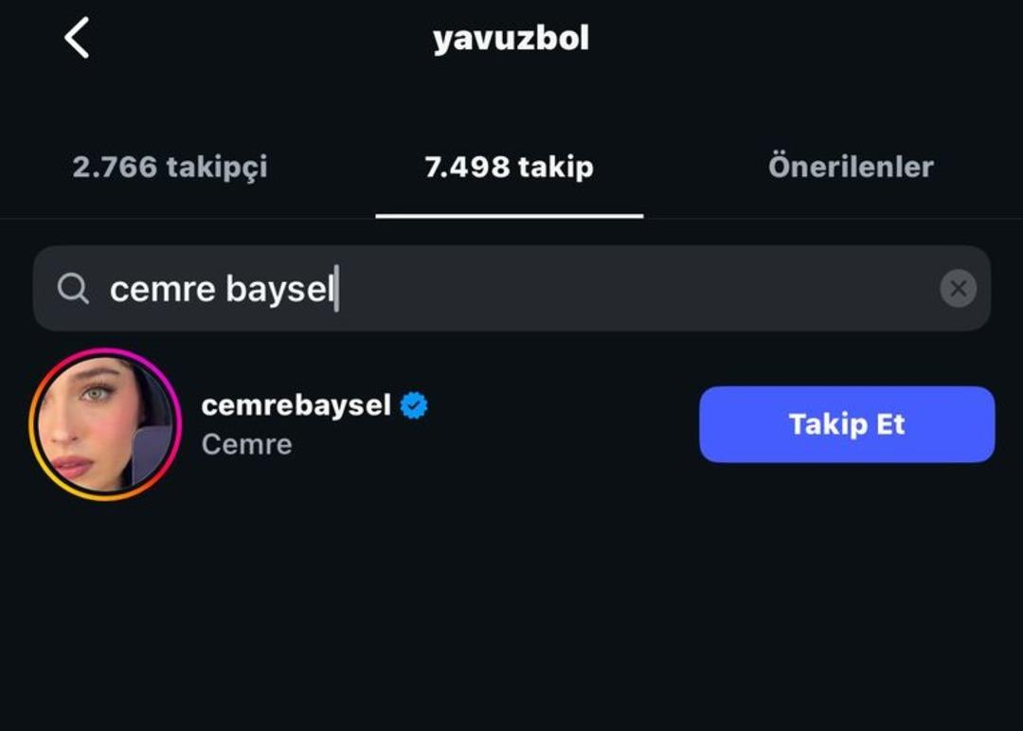Open cemrebaysel's profile picture

[x=104, y=424]
